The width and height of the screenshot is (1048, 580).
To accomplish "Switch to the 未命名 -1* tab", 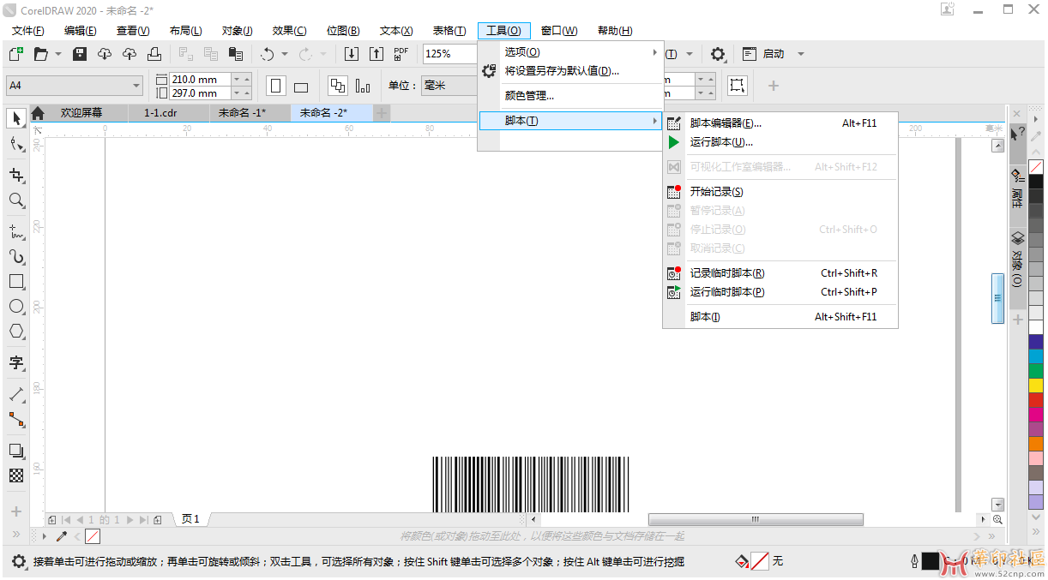I will [x=249, y=112].
